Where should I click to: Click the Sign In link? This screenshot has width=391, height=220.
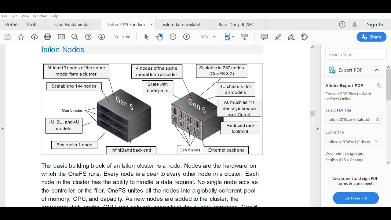coord(375,24)
